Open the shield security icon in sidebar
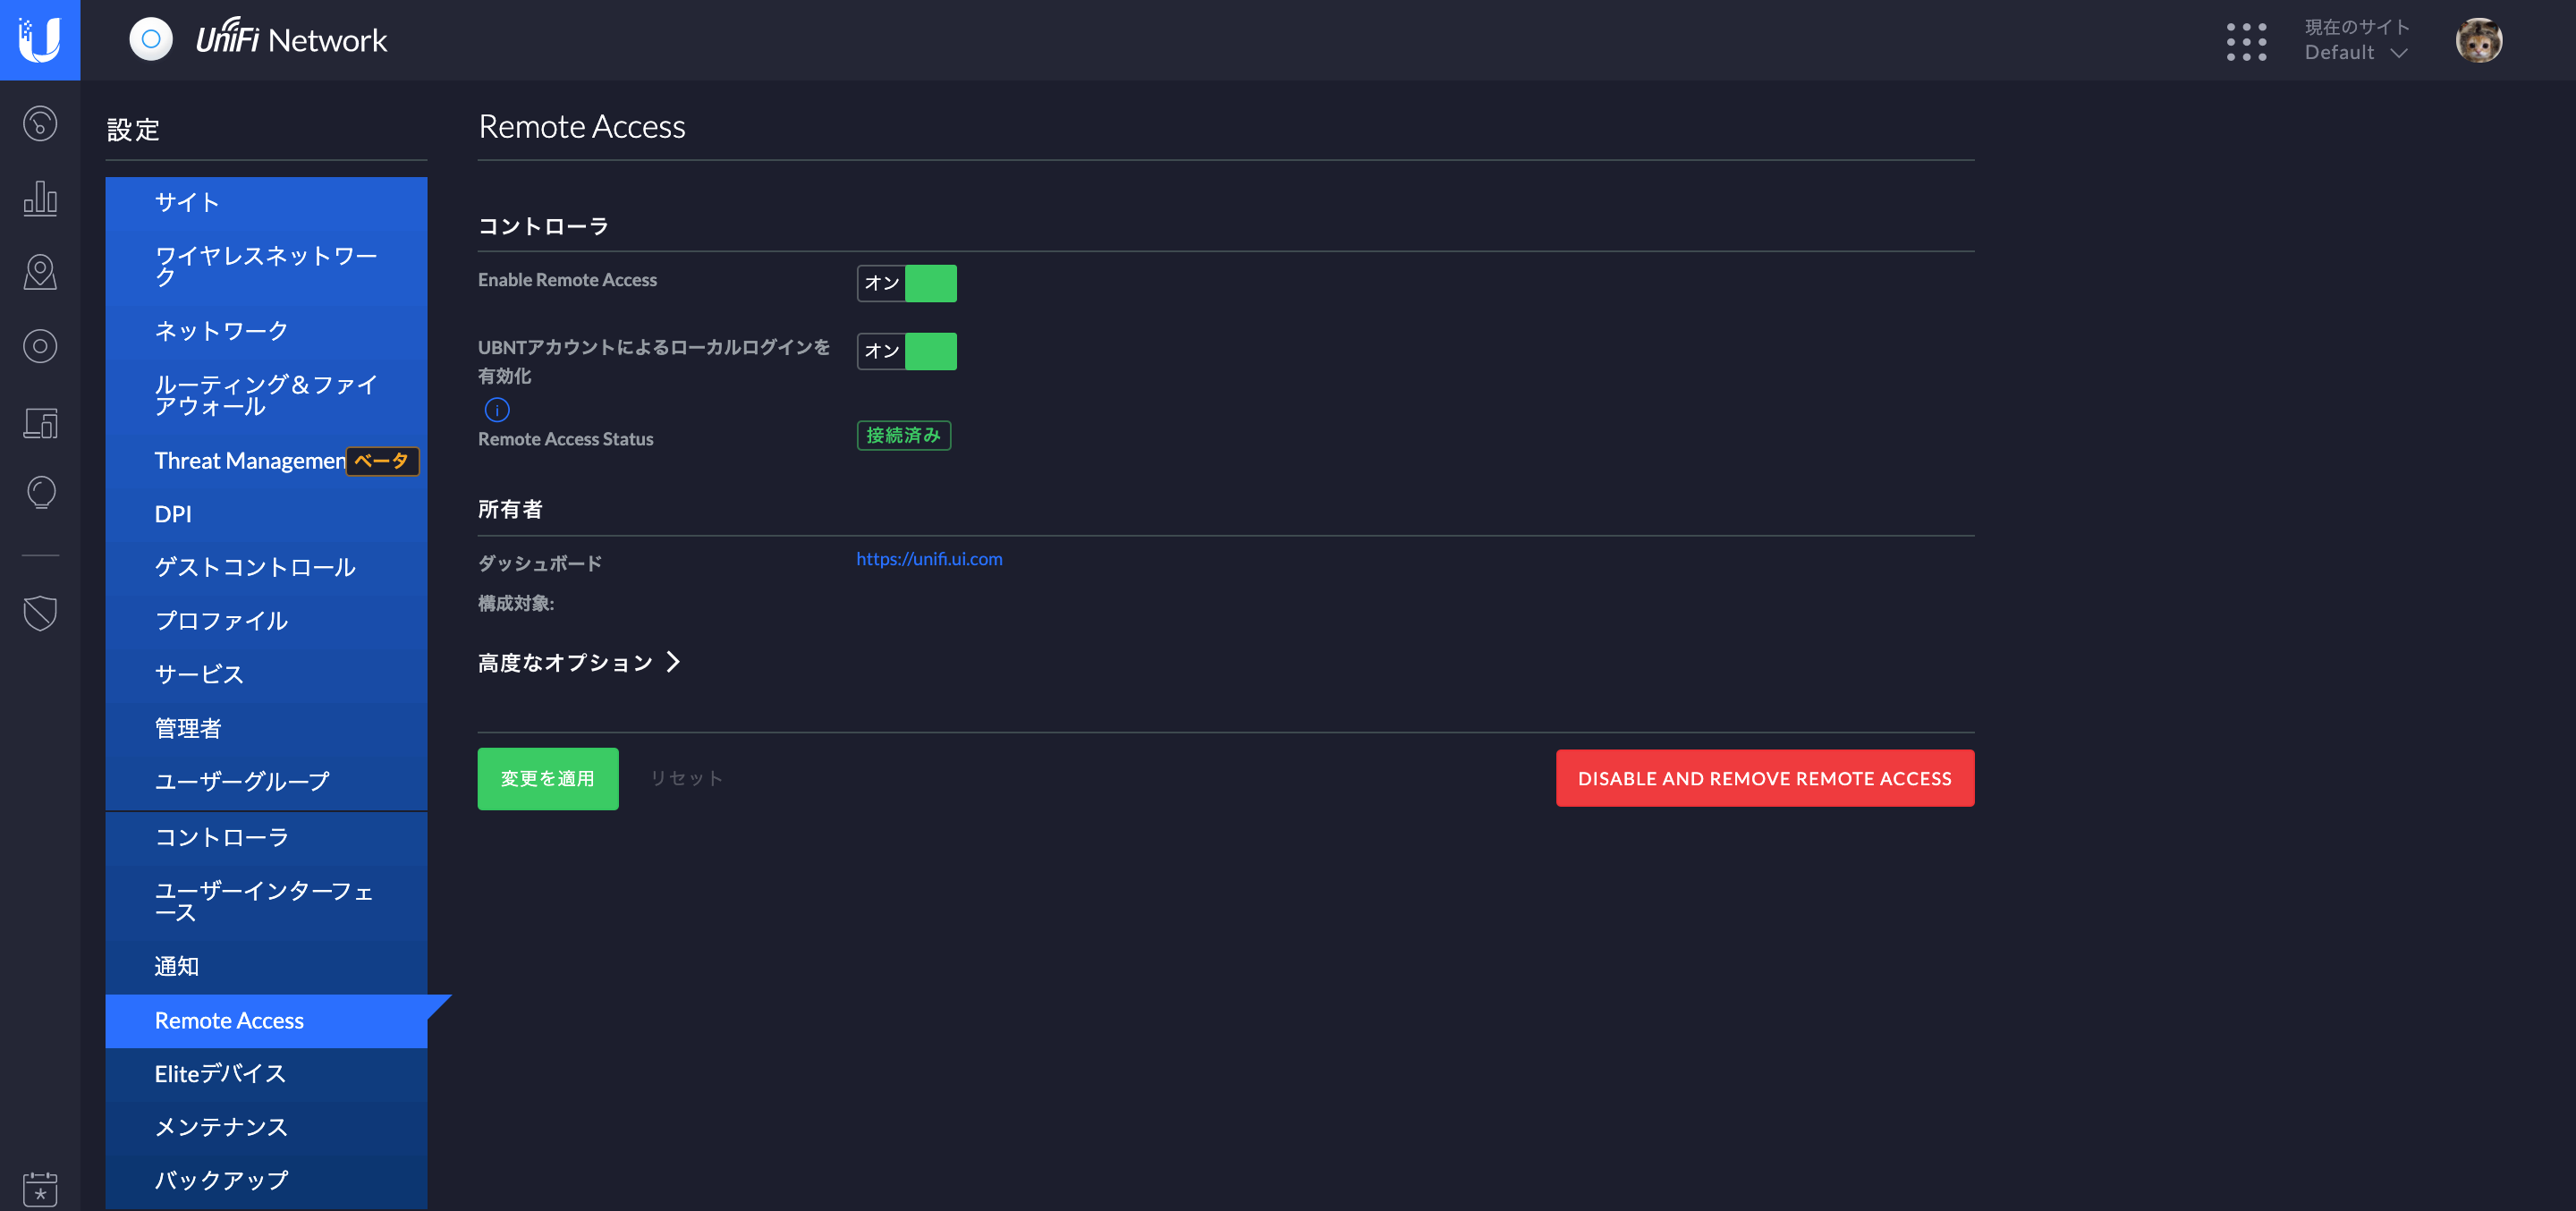 coord(40,612)
